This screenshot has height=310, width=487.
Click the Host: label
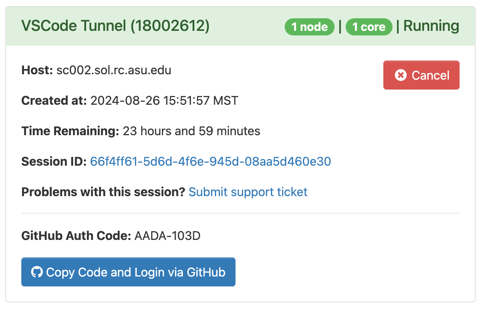click(x=37, y=70)
